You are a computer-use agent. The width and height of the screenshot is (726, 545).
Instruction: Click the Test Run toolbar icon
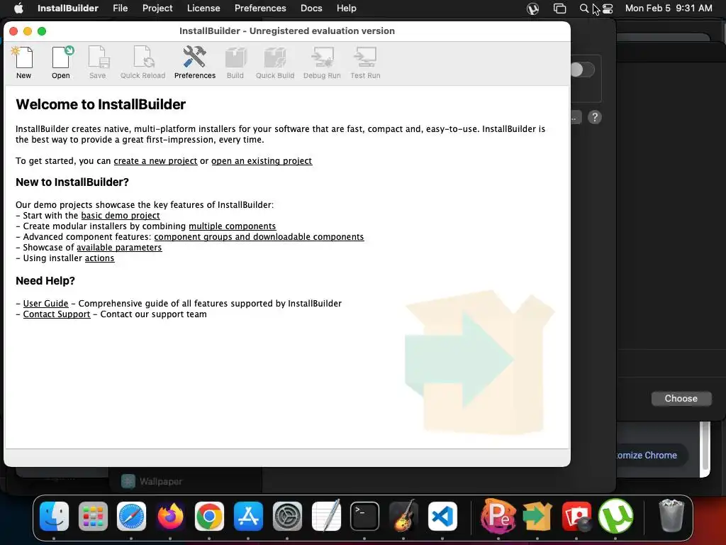point(365,62)
